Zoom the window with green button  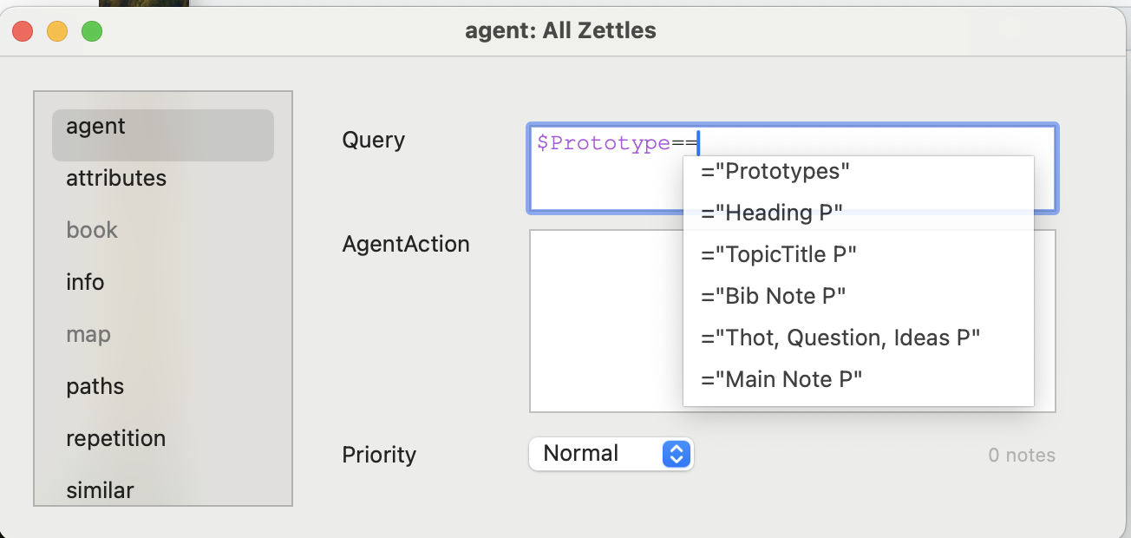pyautogui.click(x=92, y=32)
